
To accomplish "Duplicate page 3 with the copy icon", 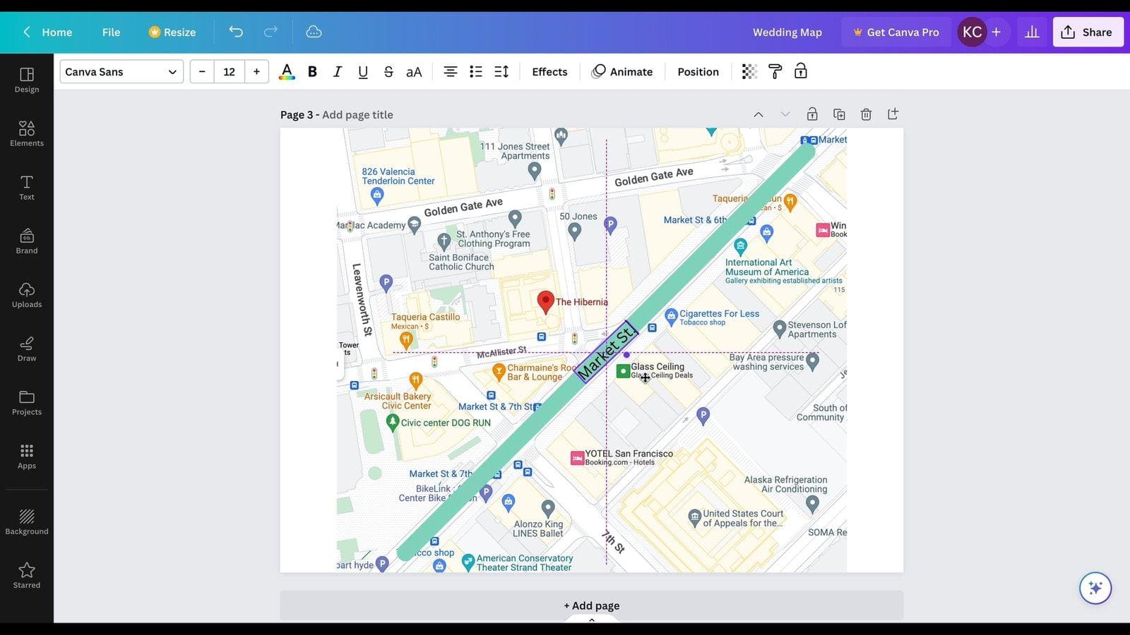I will [839, 114].
